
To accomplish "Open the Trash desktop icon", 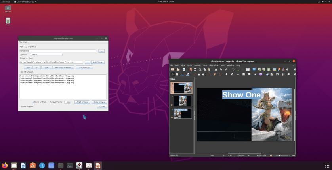I will pos(8,21).
